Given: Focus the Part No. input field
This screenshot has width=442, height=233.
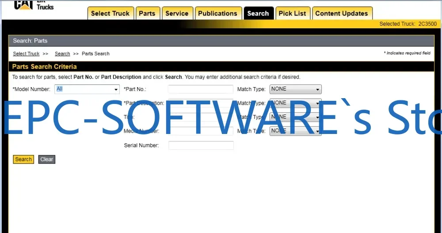Looking at the screenshot, I should pyautogui.click(x=201, y=89).
